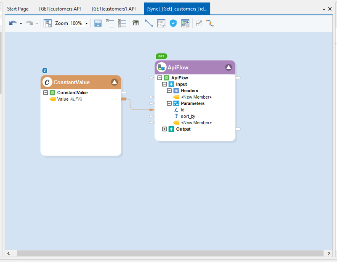Open the undo history dropdown arrow
337x262 pixels.
[21, 23]
